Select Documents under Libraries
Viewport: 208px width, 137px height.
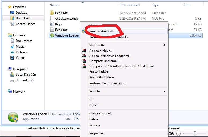tap(24, 41)
